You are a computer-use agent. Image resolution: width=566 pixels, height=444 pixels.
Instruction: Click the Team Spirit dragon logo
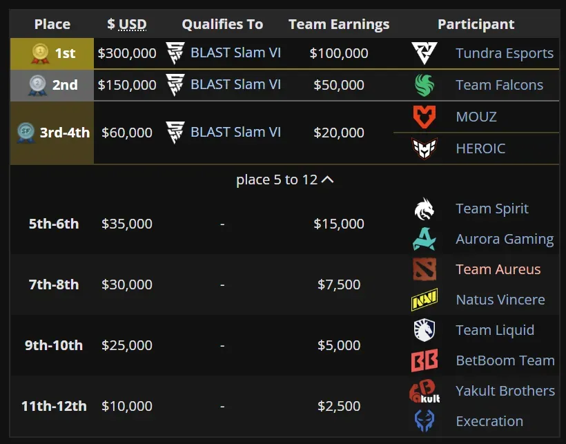pyautogui.click(x=424, y=209)
